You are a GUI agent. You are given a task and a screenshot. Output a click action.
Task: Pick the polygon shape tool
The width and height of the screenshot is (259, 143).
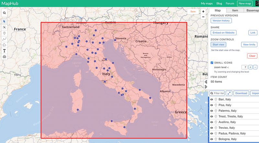[5, 45]
